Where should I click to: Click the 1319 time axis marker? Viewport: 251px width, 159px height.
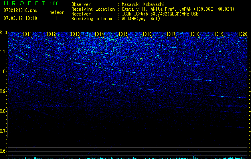click(219, 34)
